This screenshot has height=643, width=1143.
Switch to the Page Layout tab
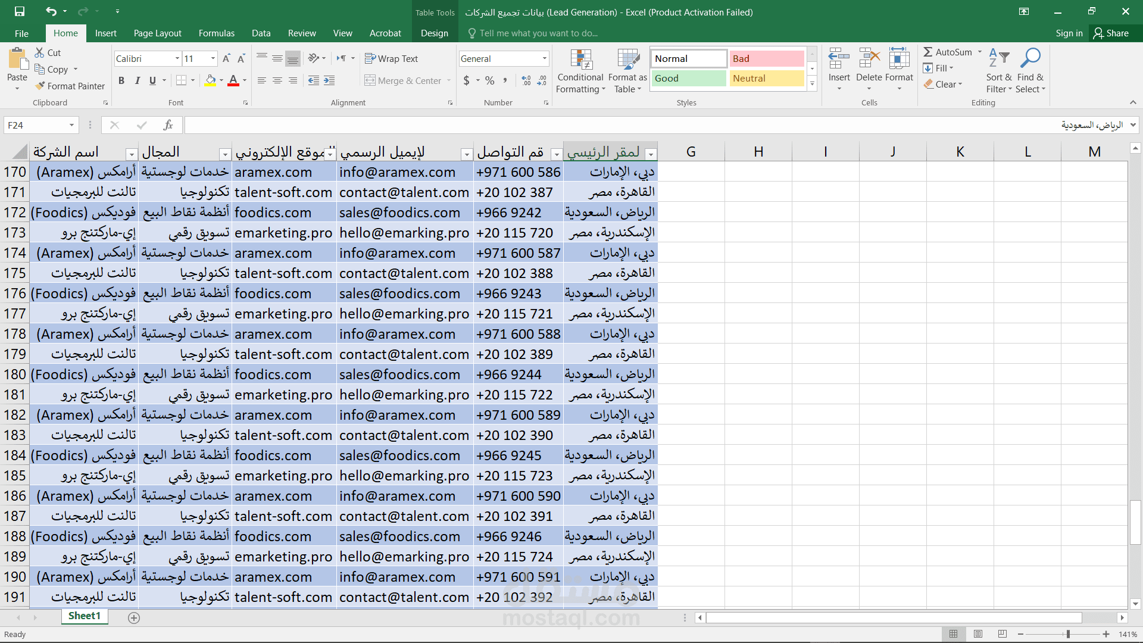tap(158, 33)
